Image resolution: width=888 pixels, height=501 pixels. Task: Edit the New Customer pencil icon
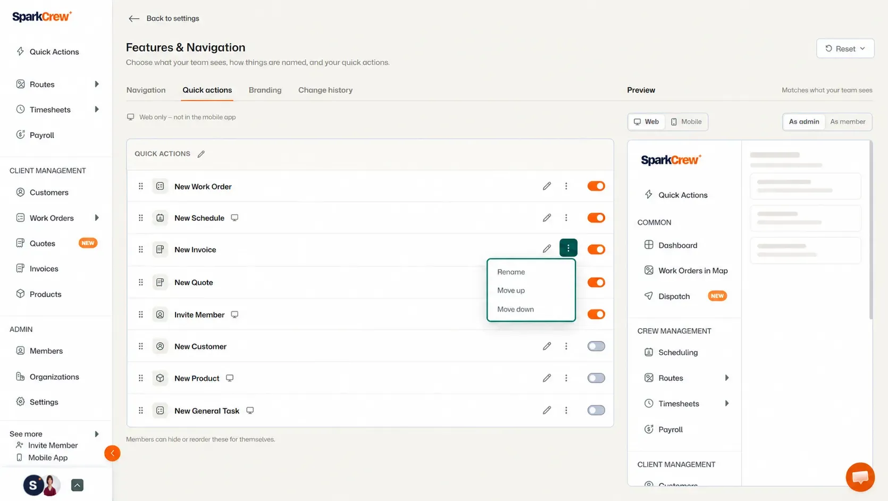[x=547, y=346]
